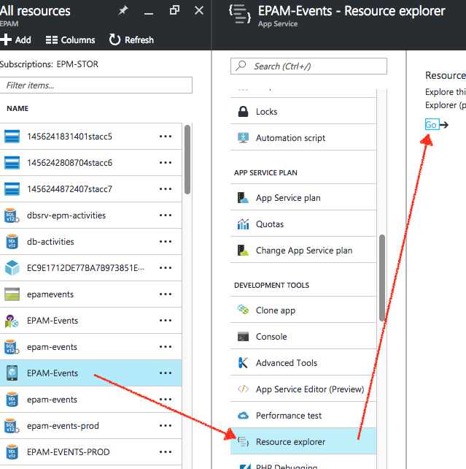Click the NAME column header
Screen dimensions: 466x469
pyautogui.click(x=18, y=108)
